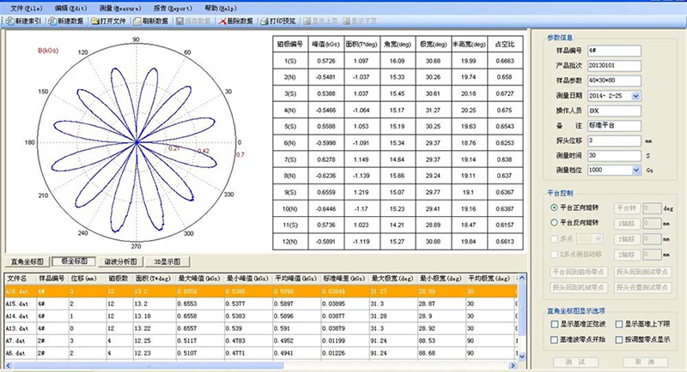Click the pole table cell 12(N)

tap(290, 242)
